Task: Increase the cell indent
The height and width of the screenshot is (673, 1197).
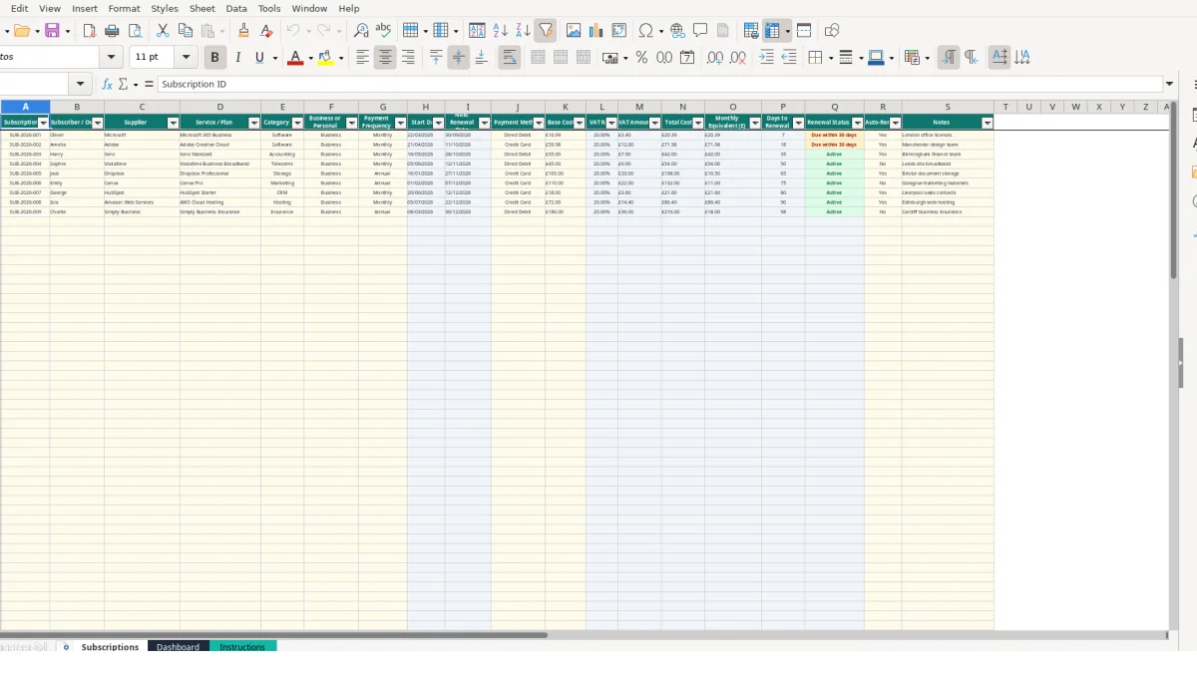Action: (x=766, y=58)
